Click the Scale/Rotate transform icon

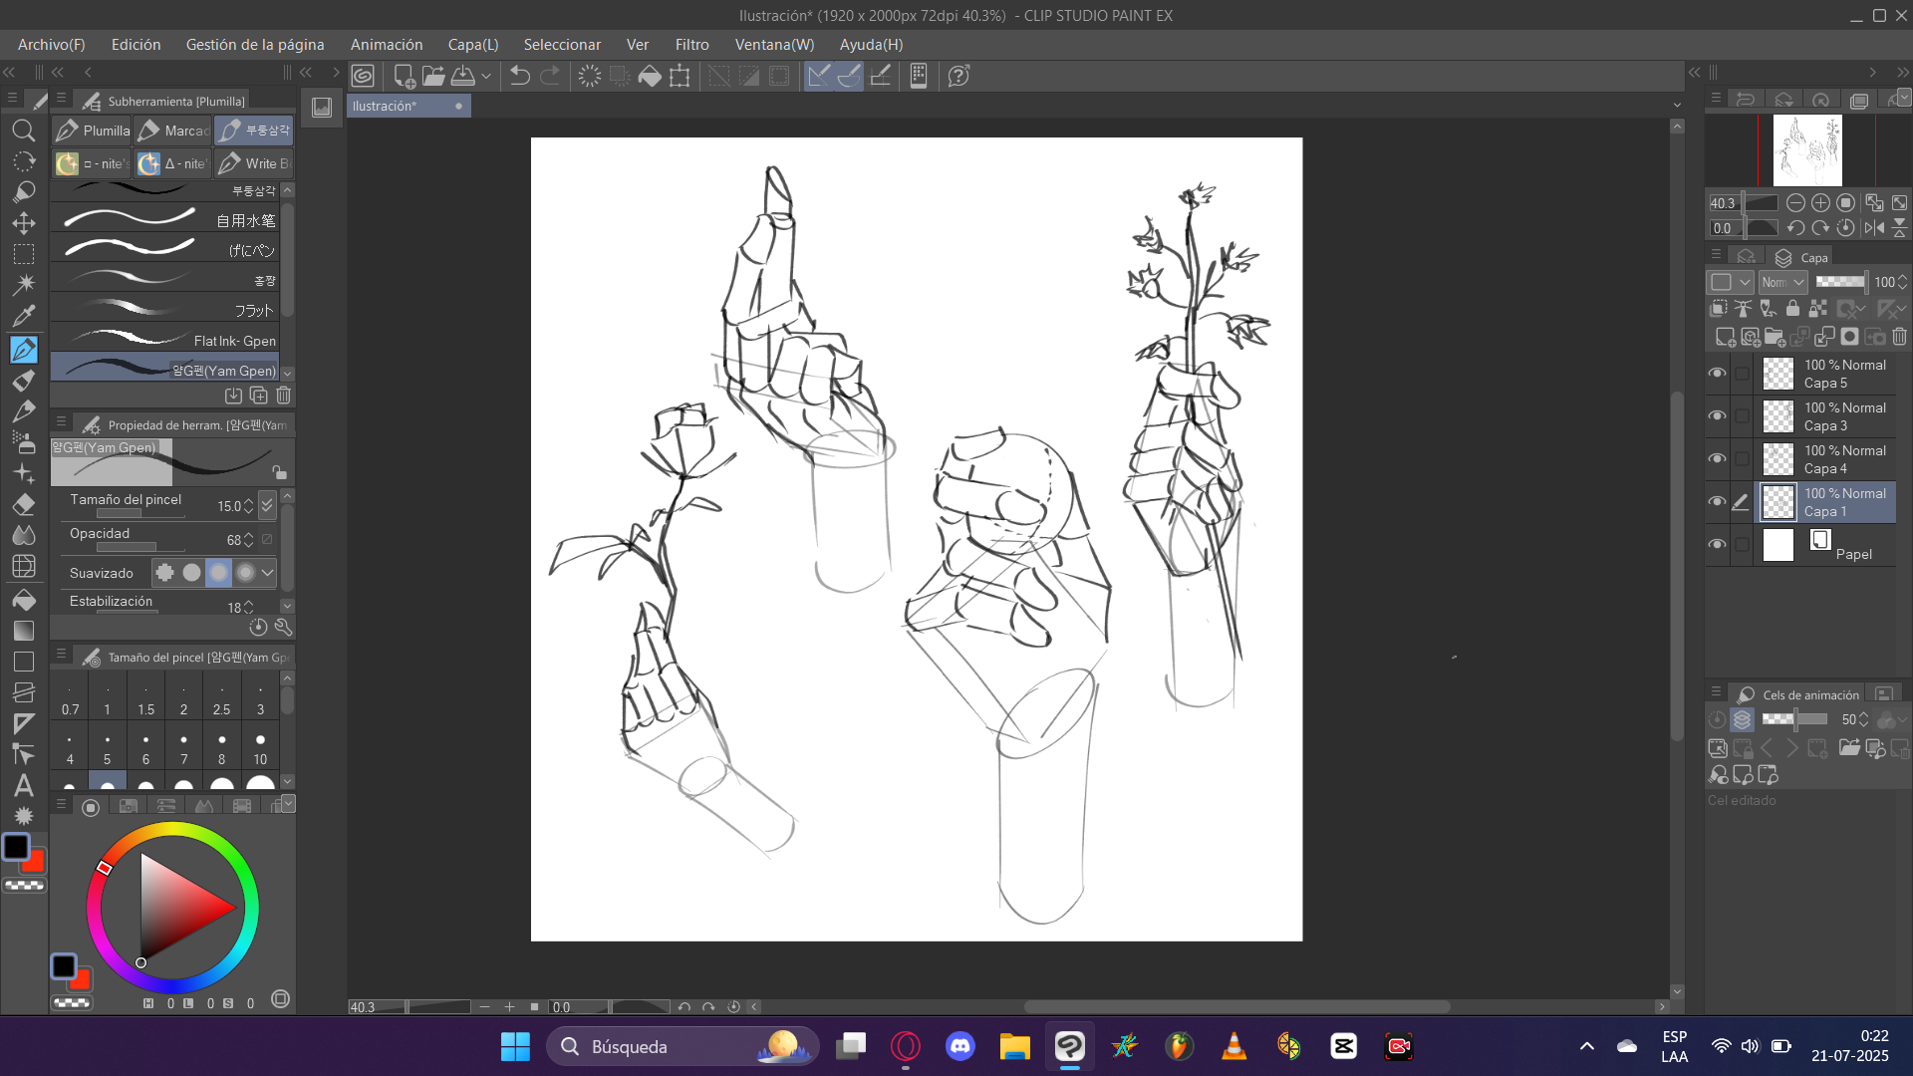(x=680, y=76)
